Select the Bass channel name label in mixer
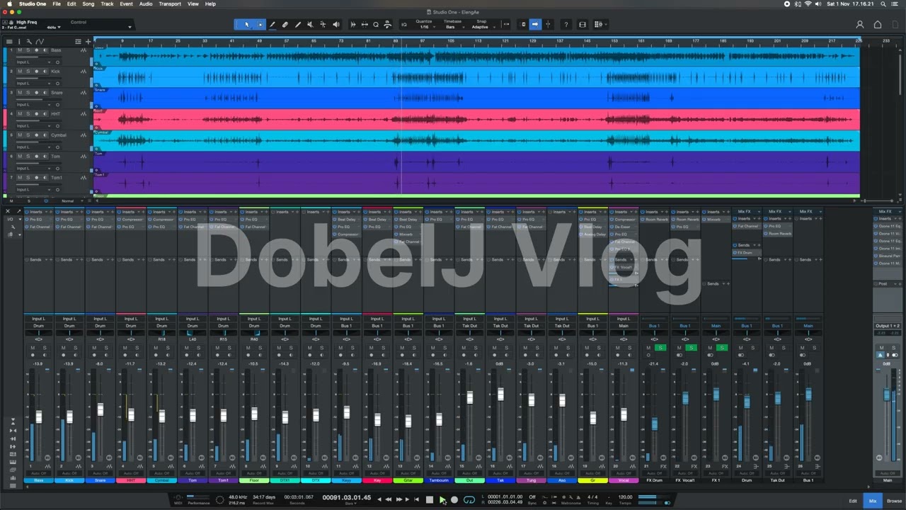The image size is (906, 510). pos(38,480)
